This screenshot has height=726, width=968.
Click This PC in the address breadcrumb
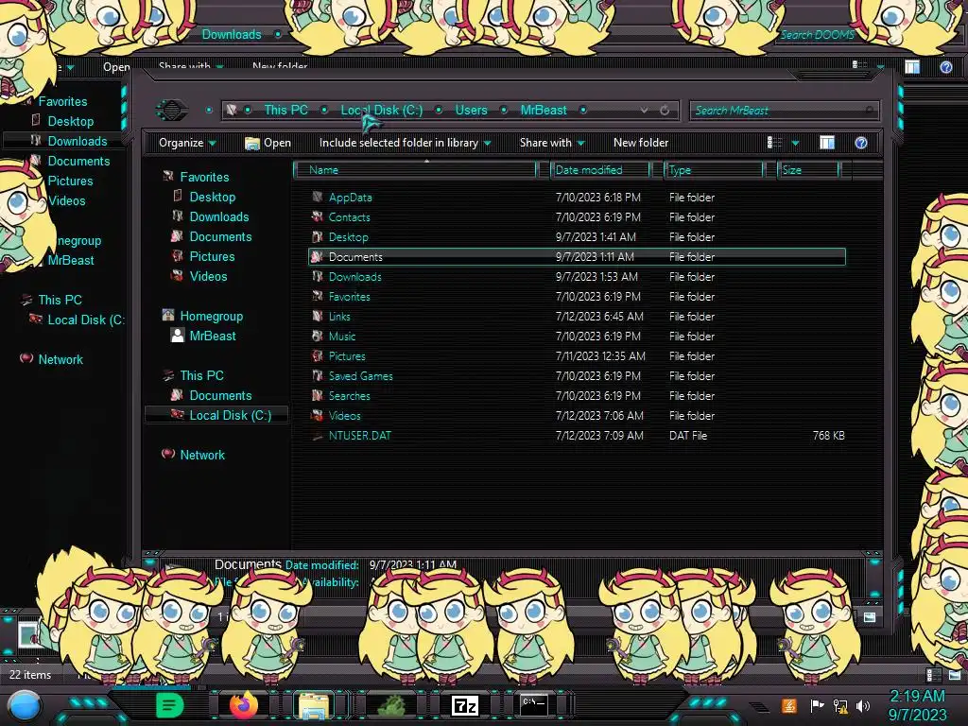[x=285, y=110]
